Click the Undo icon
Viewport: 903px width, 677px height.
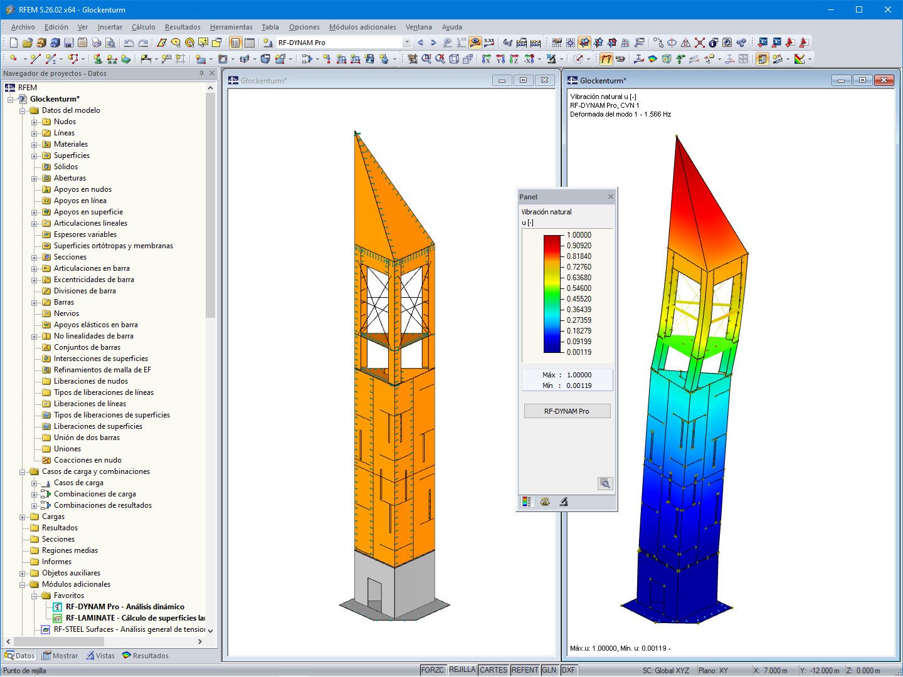tap(129, 43)
